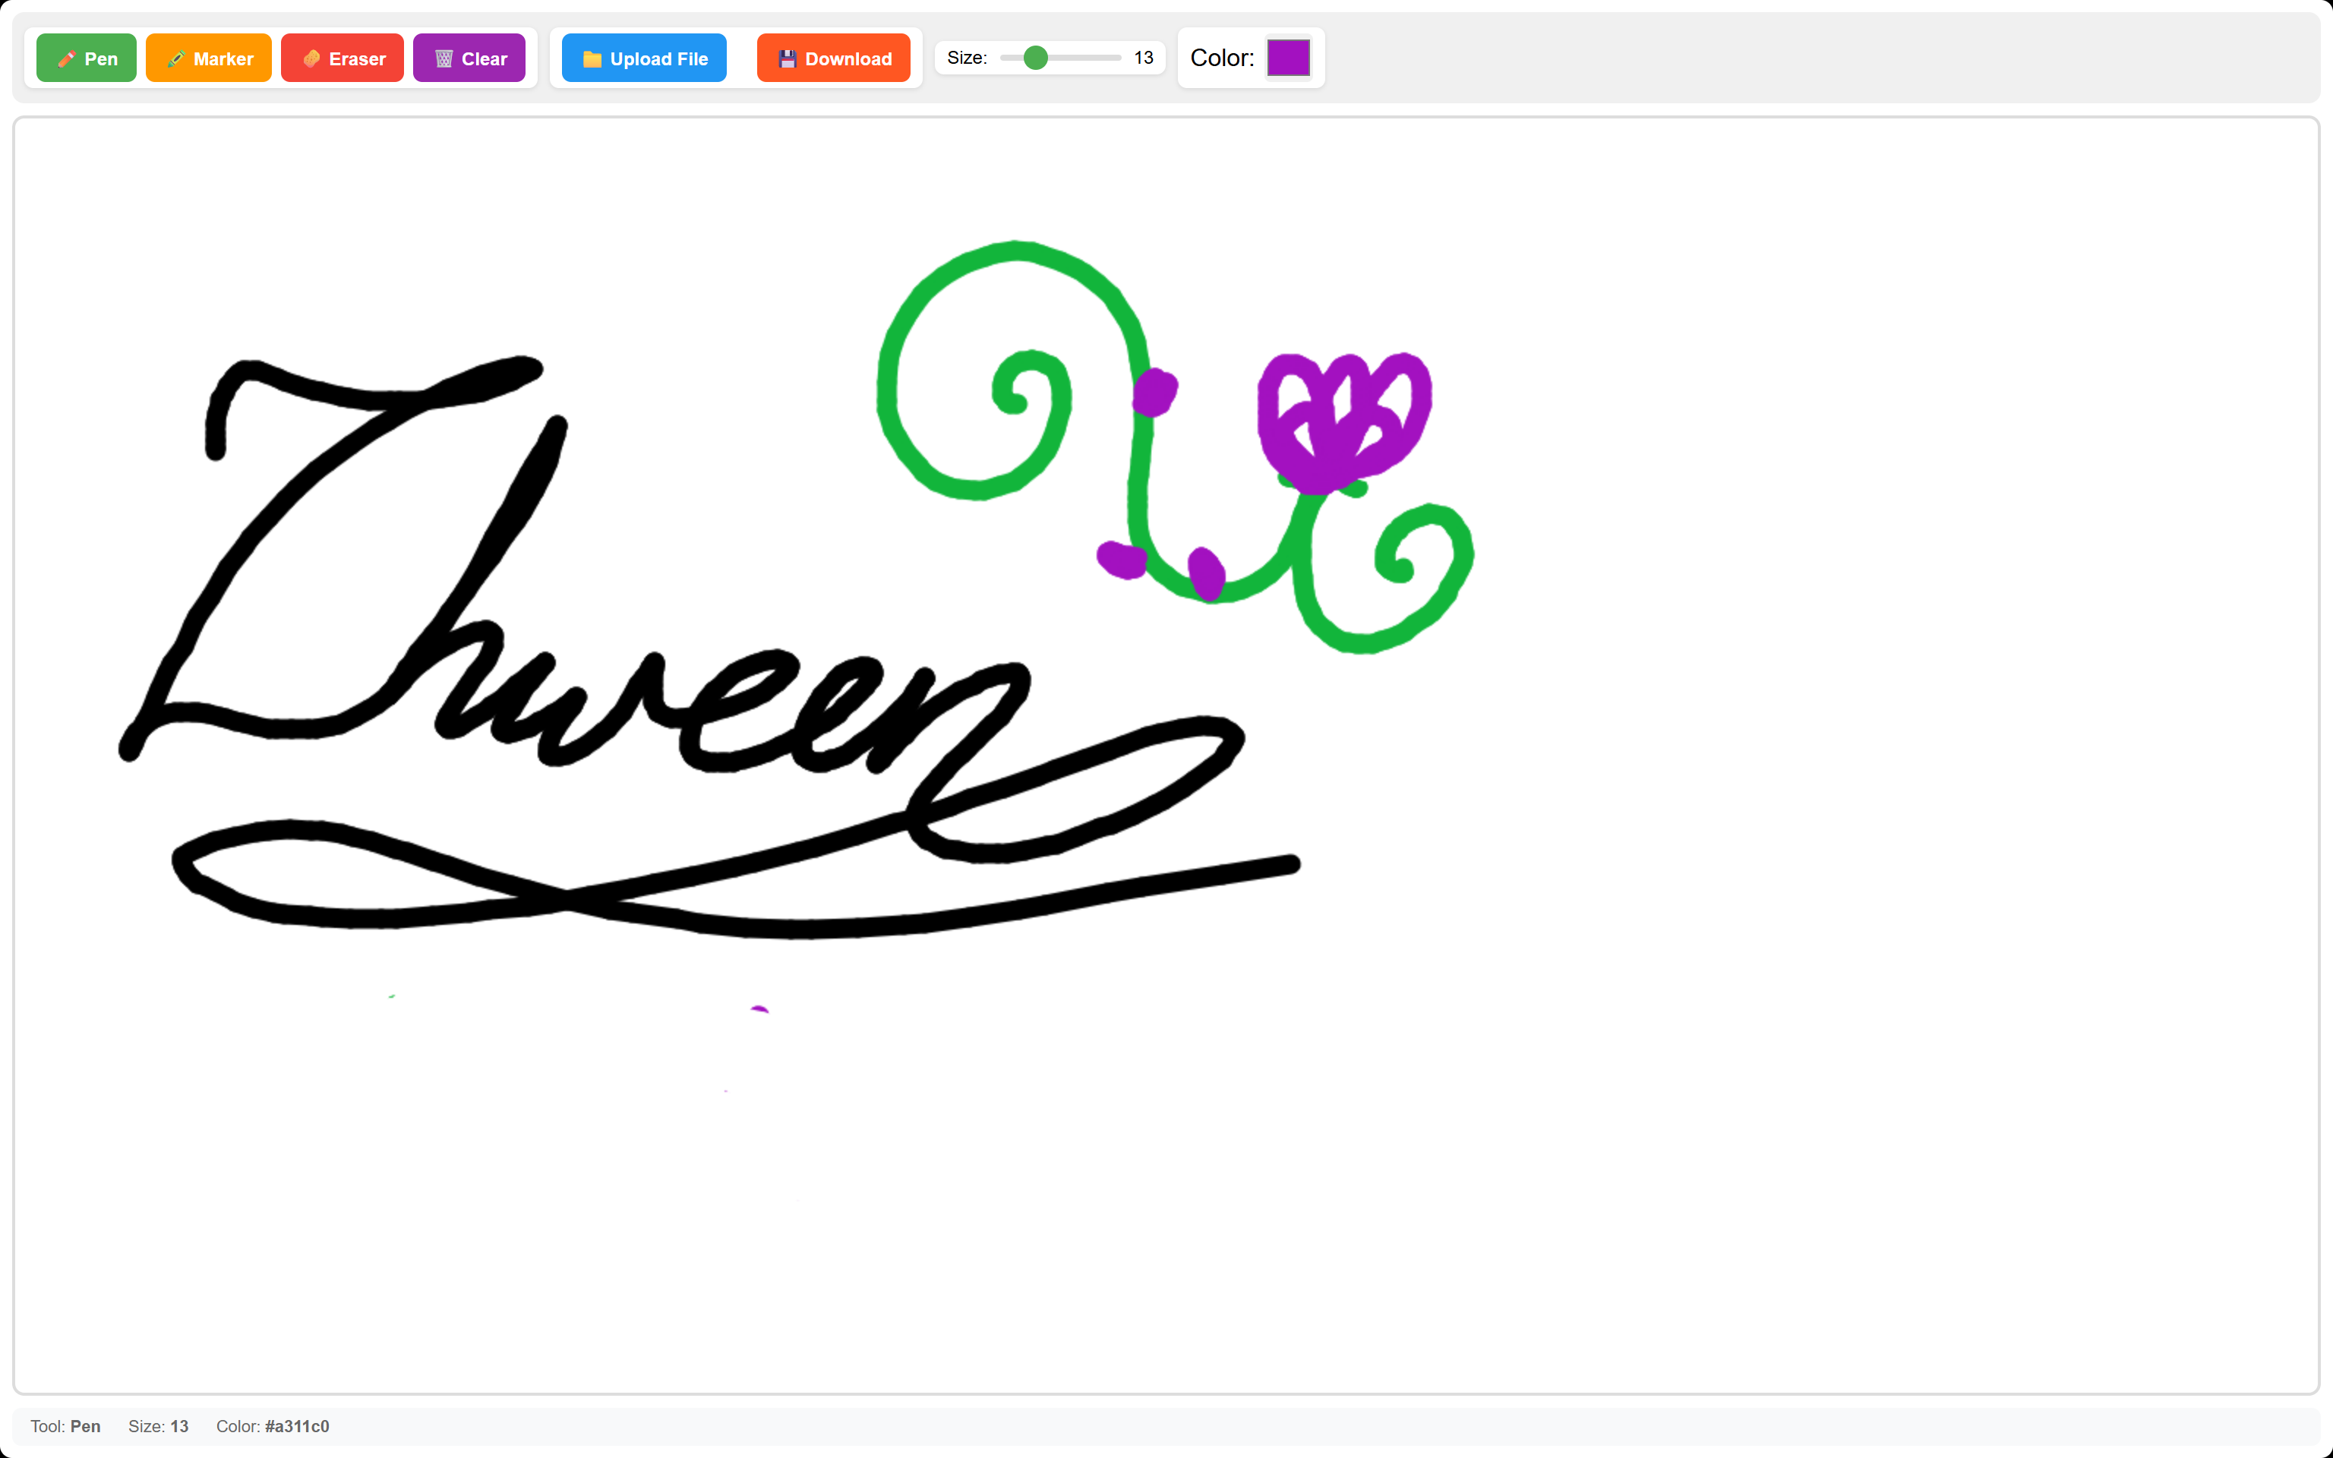Click the trash bin icon on the Clear button
The image size is (2333, 1458).
(x=444, y=58)
